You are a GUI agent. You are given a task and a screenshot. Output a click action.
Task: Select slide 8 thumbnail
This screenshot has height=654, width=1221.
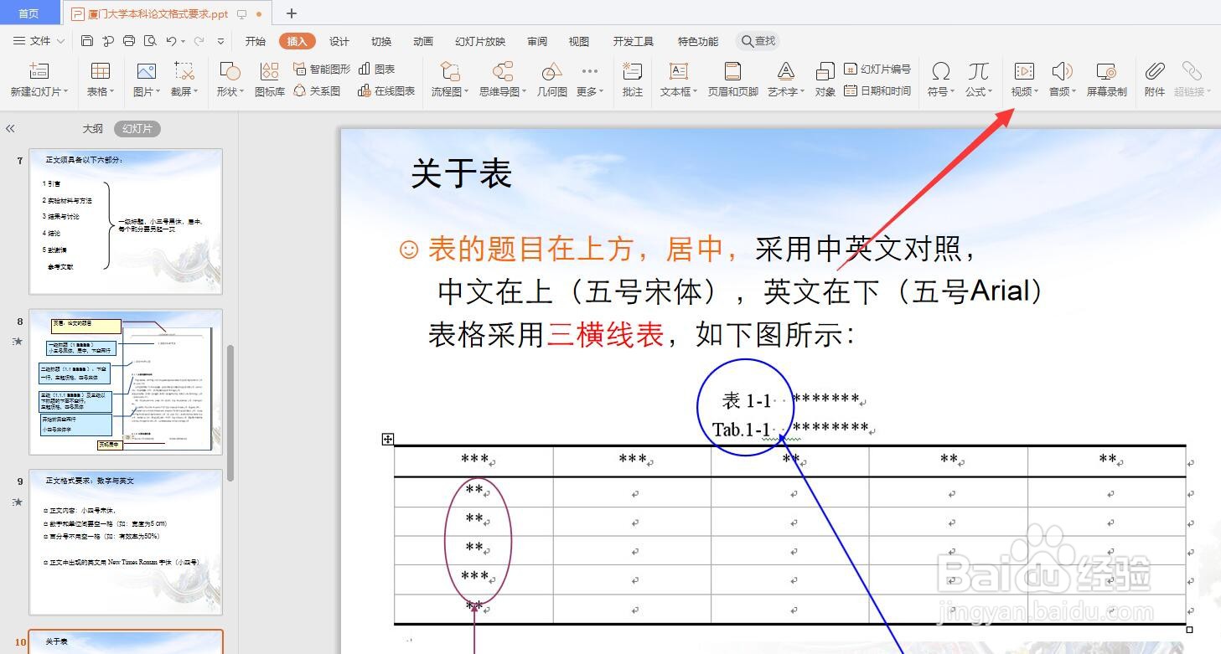click(x=126, y=382)
